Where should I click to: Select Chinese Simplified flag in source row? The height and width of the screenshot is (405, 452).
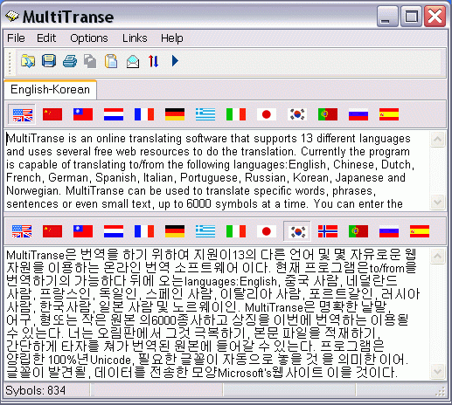[52, 114]
